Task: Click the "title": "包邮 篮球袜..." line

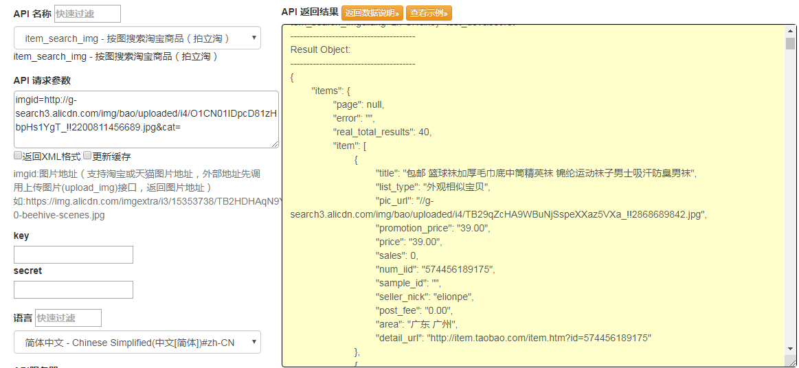Action: tap(536, 173)
